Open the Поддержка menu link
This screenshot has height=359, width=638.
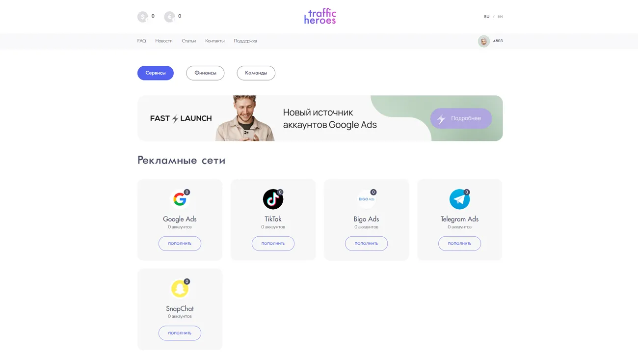(245, 41)
